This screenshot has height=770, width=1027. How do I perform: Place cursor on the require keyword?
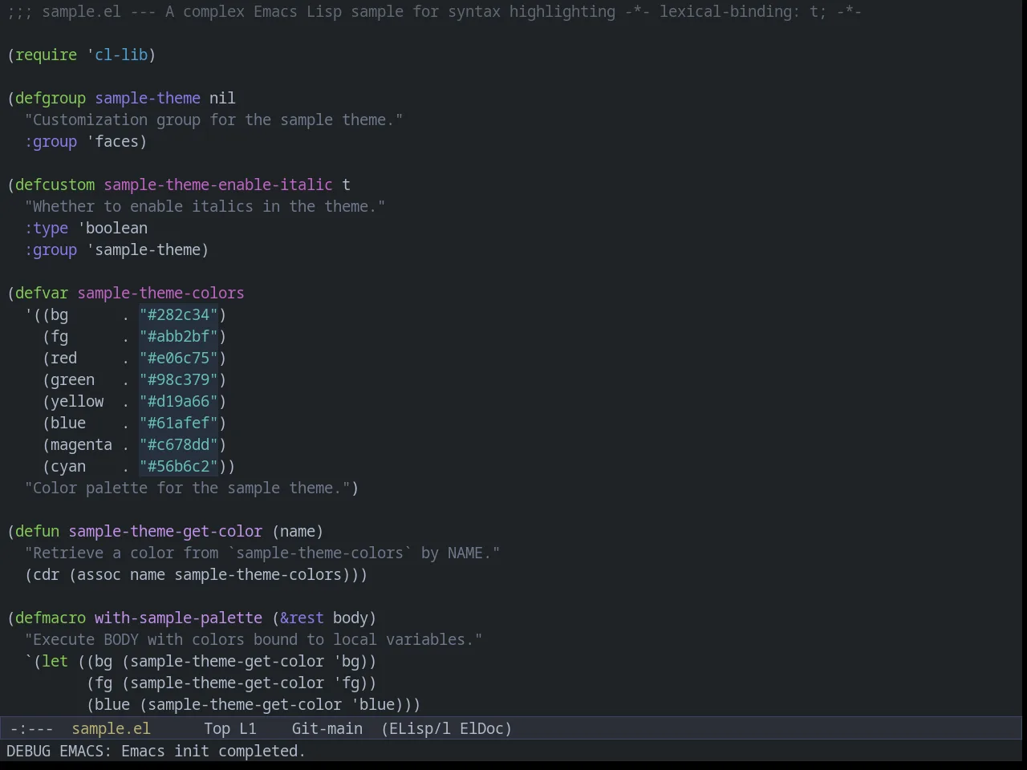[x=46, y=55]
